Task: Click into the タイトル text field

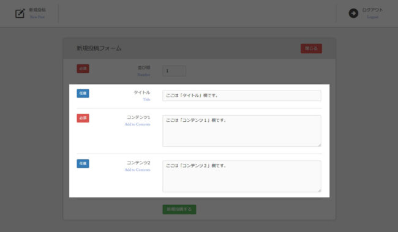Action: 242,95
